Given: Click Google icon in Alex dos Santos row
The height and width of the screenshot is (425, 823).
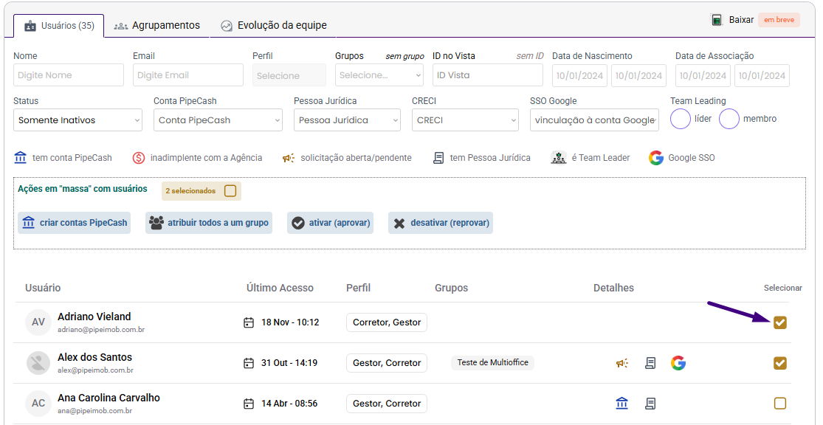Looking at the screenshot, I should click(678, 363).
